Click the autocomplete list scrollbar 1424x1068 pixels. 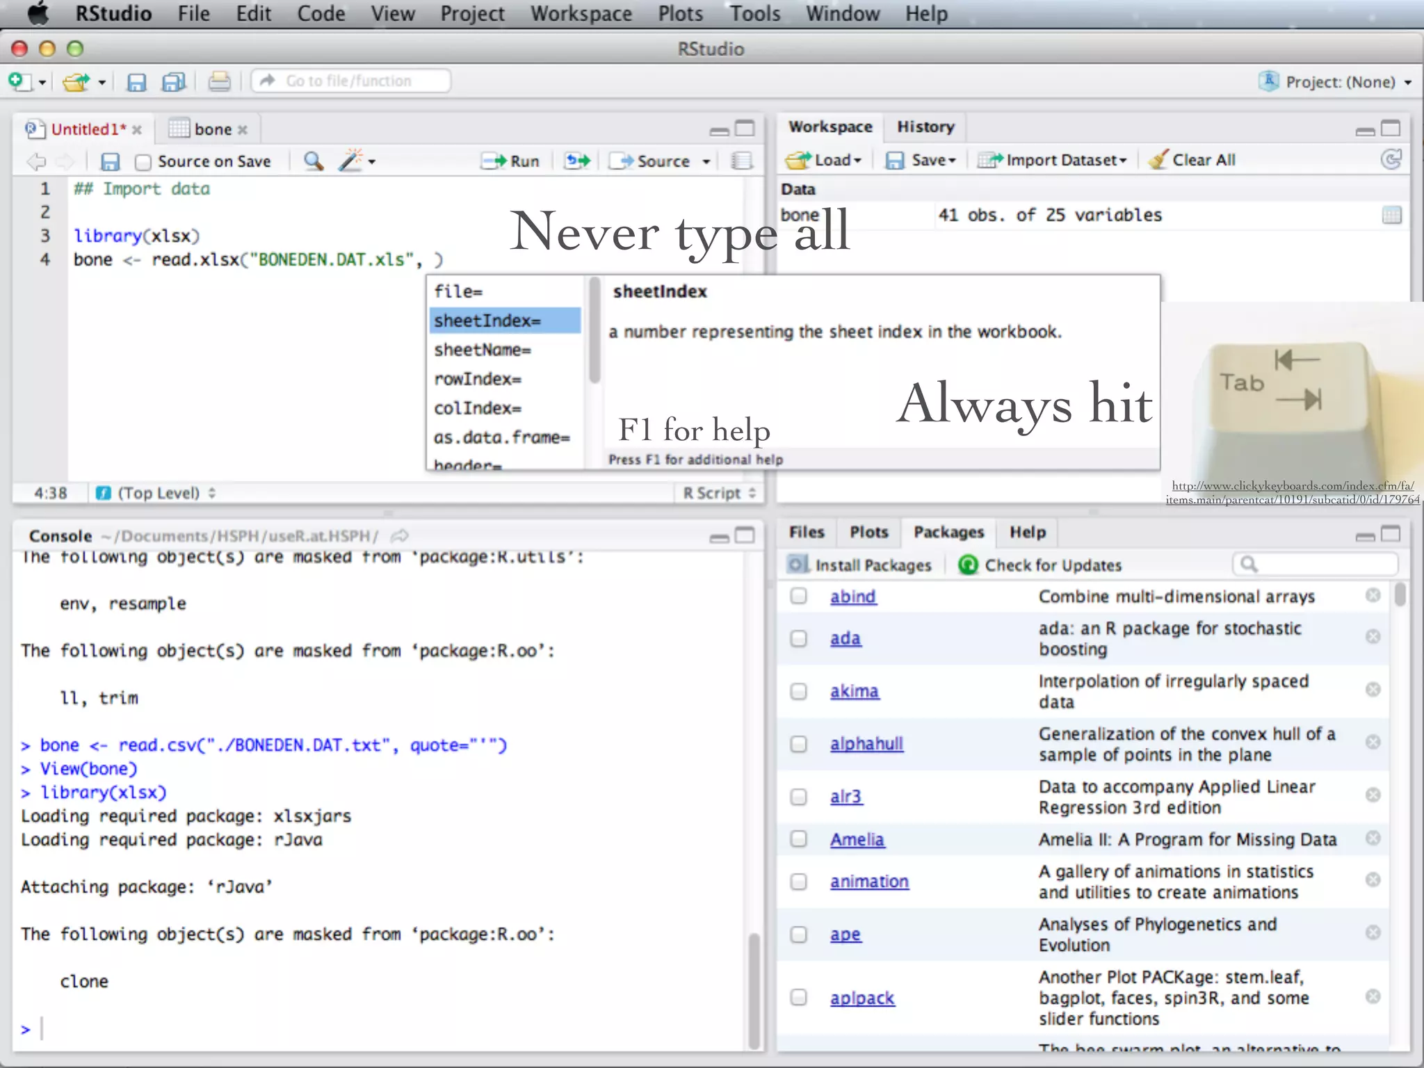594,331
